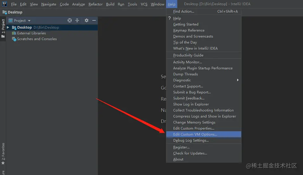
Task: Open the Analyze menu
Action: tap(78, 4)
